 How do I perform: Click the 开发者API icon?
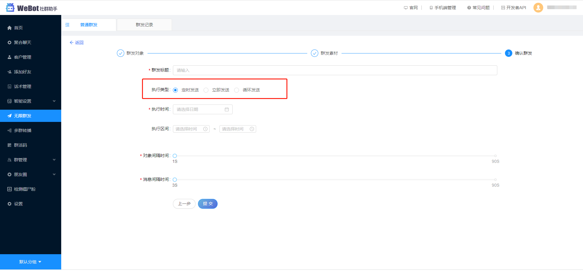(503, 8)
